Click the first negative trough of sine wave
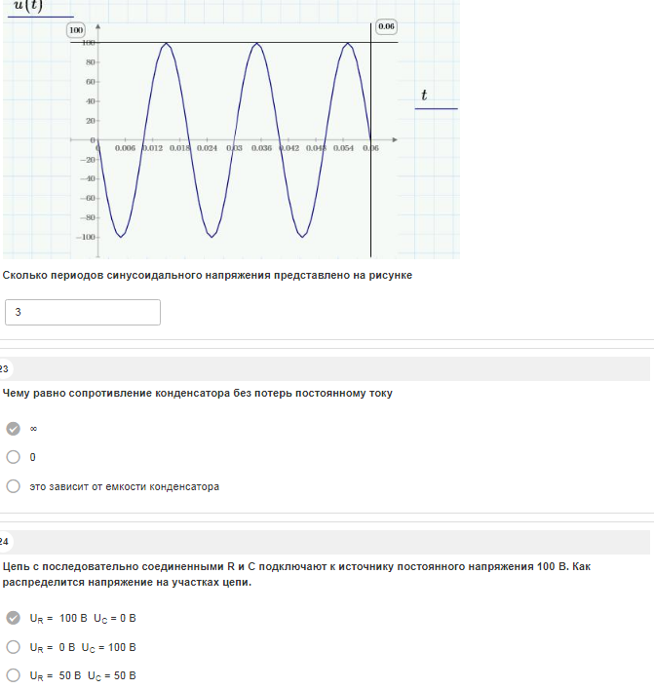 121,237
